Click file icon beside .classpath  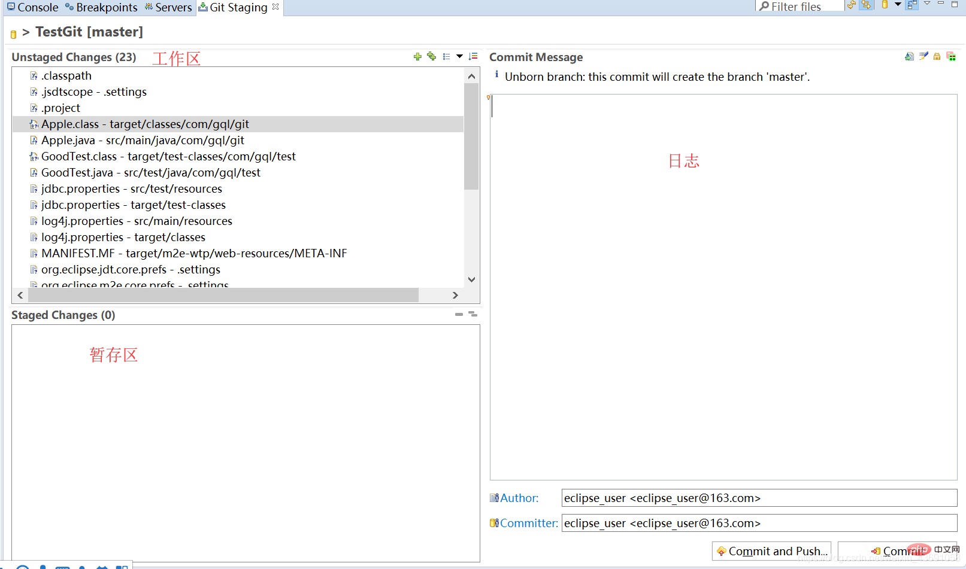pos(34,75)
